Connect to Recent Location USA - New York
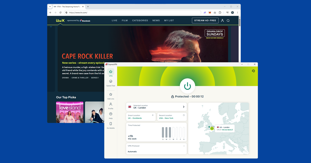 coord(172,117)
